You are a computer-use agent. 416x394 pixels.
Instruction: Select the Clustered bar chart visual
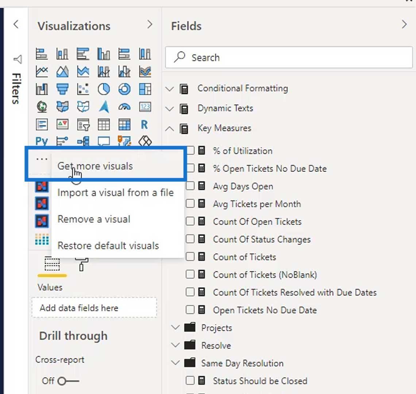tap(83, 54)
